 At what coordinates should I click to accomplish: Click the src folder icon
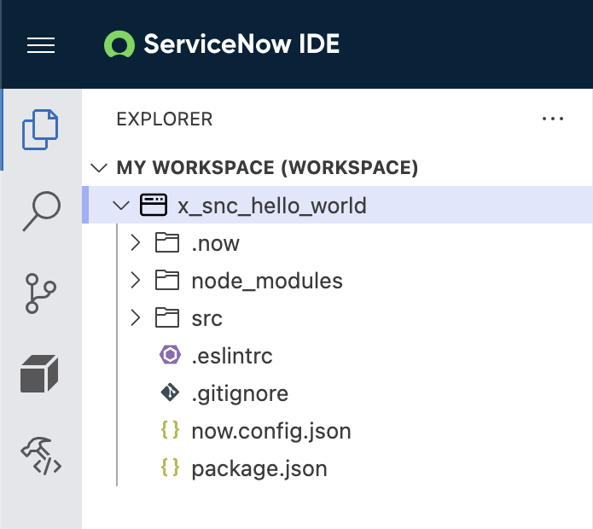(x=167, y=317)
